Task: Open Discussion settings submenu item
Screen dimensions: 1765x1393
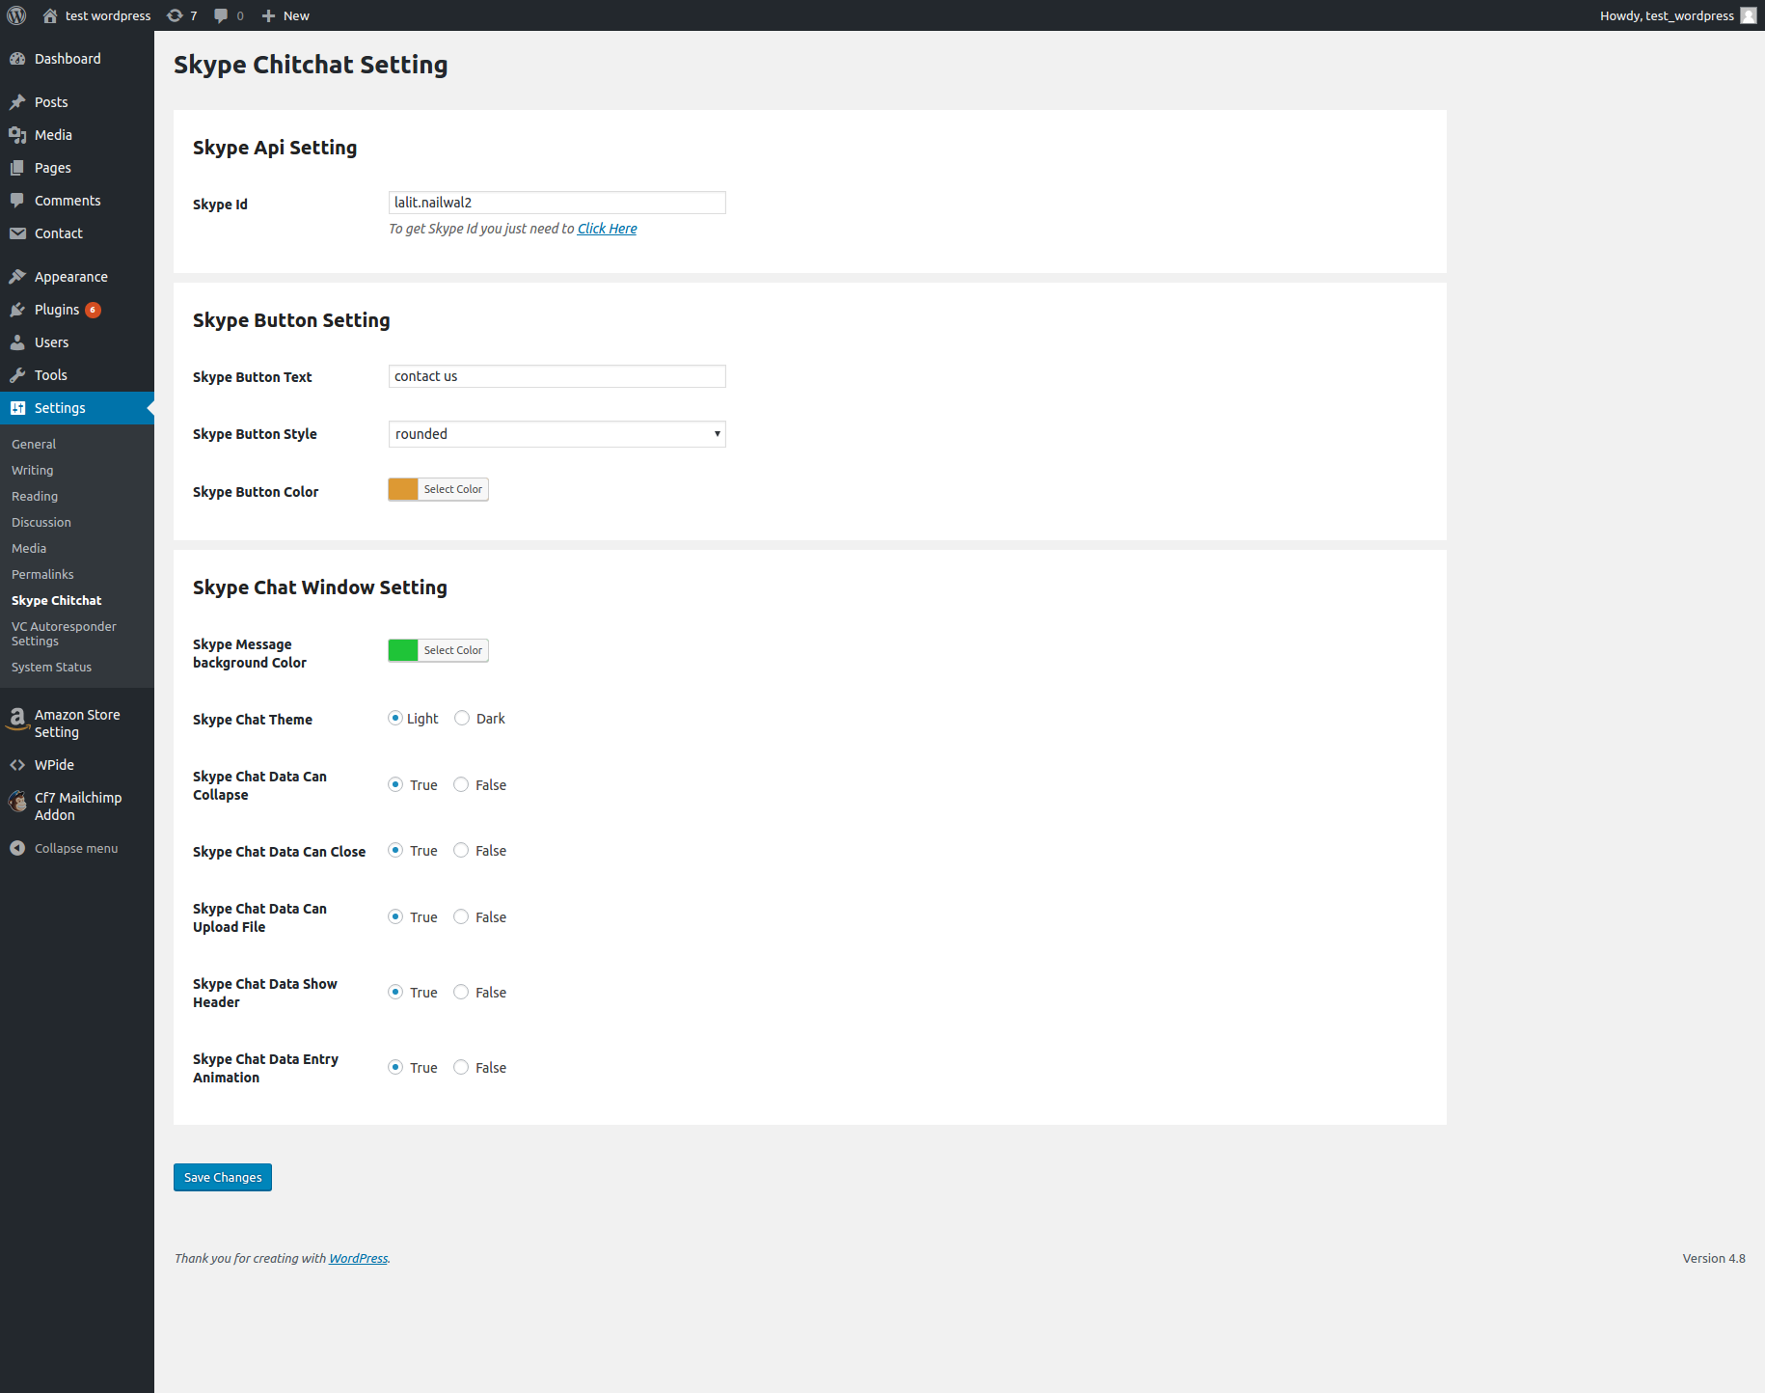Action: 41,522
